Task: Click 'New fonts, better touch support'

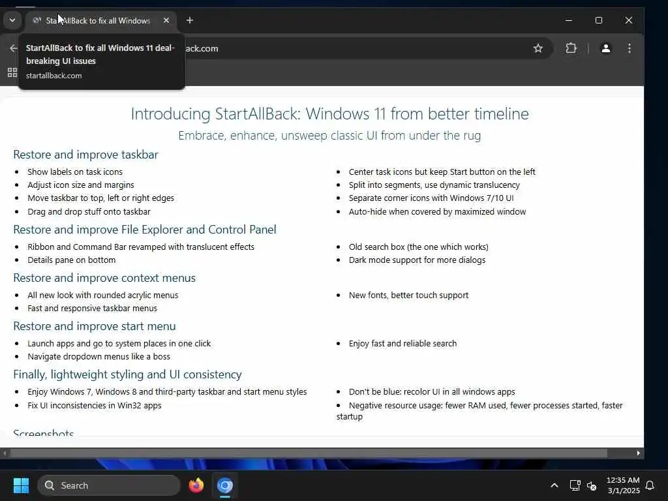Action: 408,296
